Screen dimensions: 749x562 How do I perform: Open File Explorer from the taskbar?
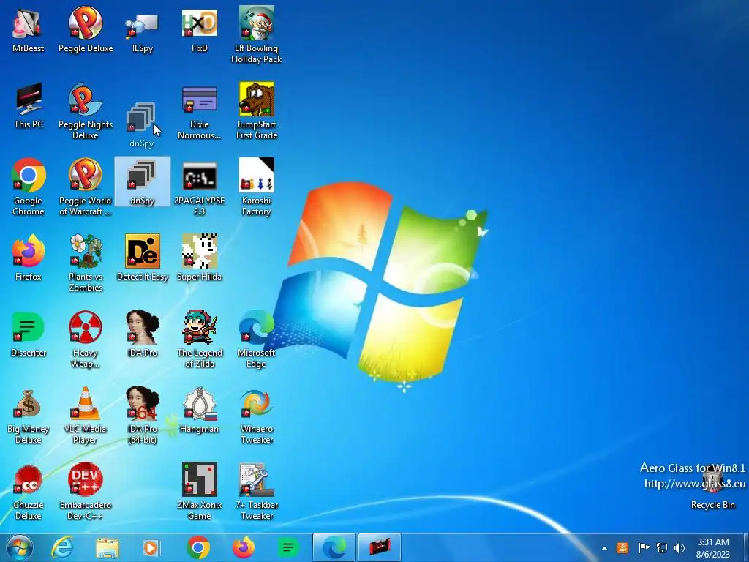[x=107, y=547]
